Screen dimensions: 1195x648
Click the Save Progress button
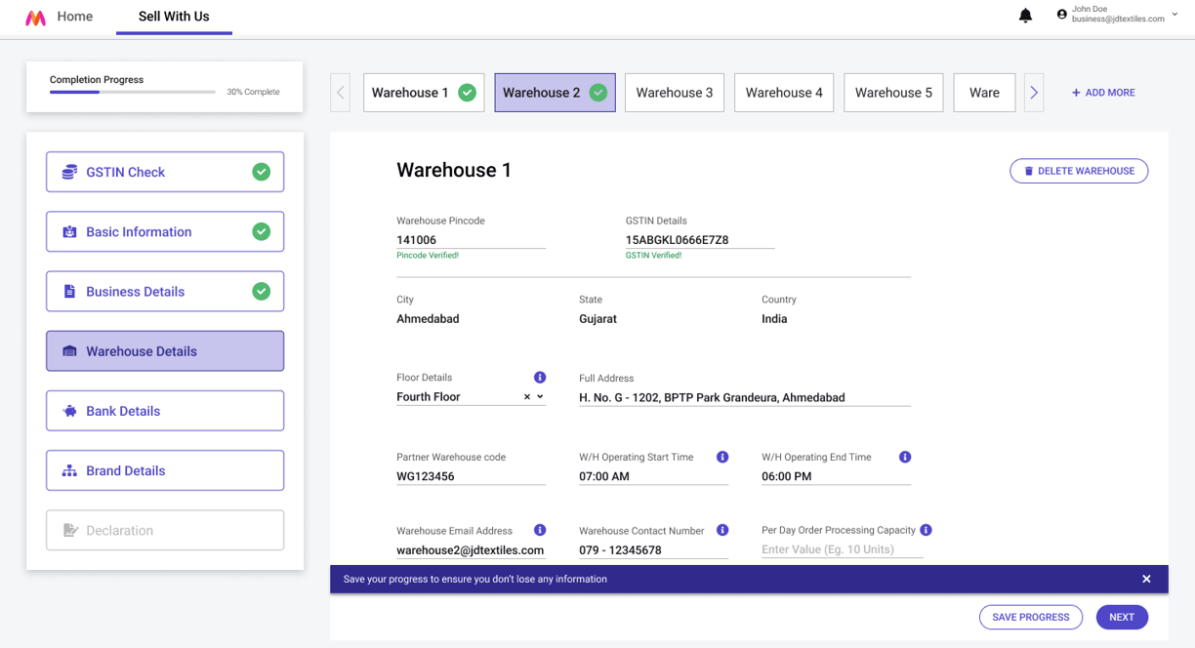coord(1031,617)
